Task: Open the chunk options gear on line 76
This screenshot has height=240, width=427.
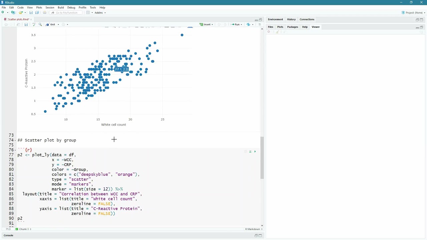Action: (x=246, y=152)
